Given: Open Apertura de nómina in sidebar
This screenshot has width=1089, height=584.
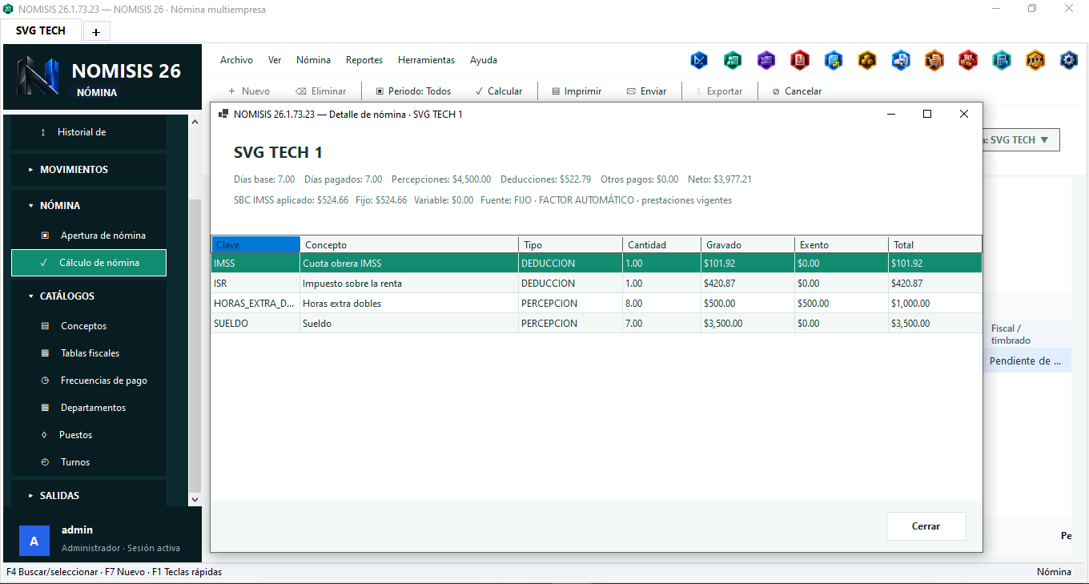Looking at the screenshot, I should click(89, 236).
